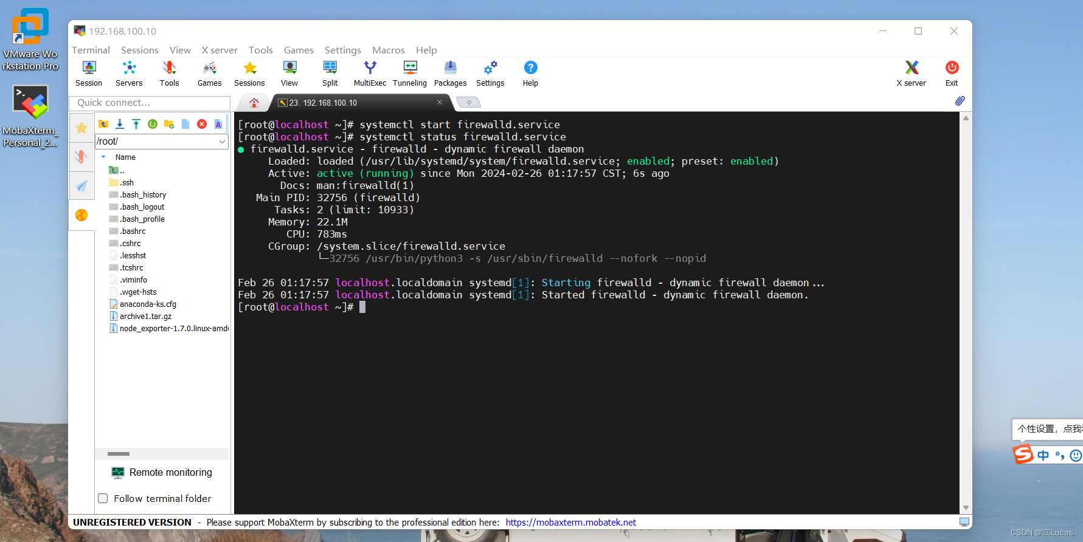Screen dimensions: 1083x542
Task: Open the Sessions menu
Action: click(139, 50)
